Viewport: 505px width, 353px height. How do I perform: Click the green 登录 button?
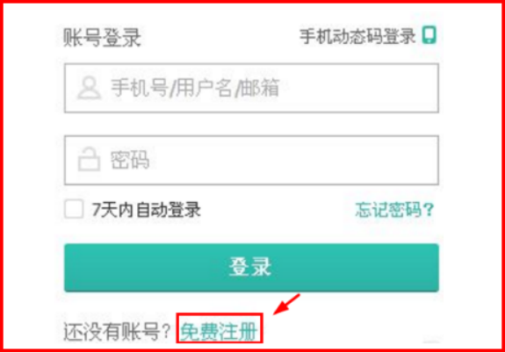coord(251,268)
